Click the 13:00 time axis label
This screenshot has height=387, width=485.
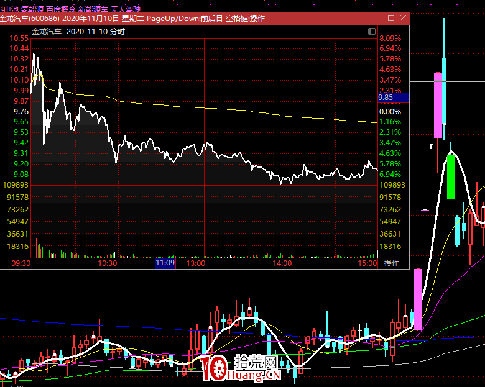tap(196, 263)
